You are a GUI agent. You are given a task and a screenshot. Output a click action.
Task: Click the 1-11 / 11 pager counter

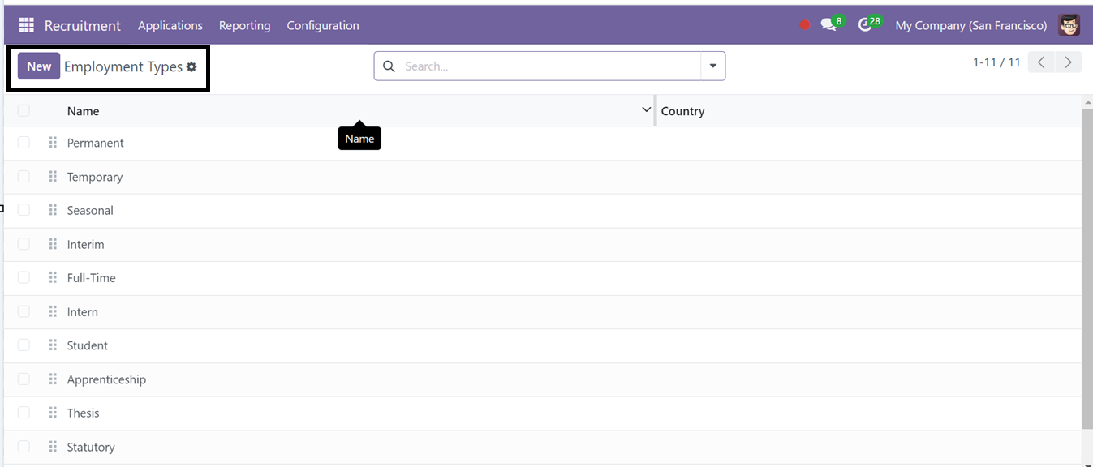pyautogui.click(x=996, y=62)
